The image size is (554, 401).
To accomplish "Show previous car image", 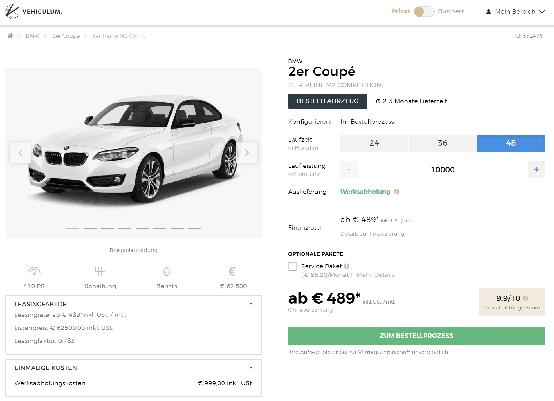I will coord(21,152).
